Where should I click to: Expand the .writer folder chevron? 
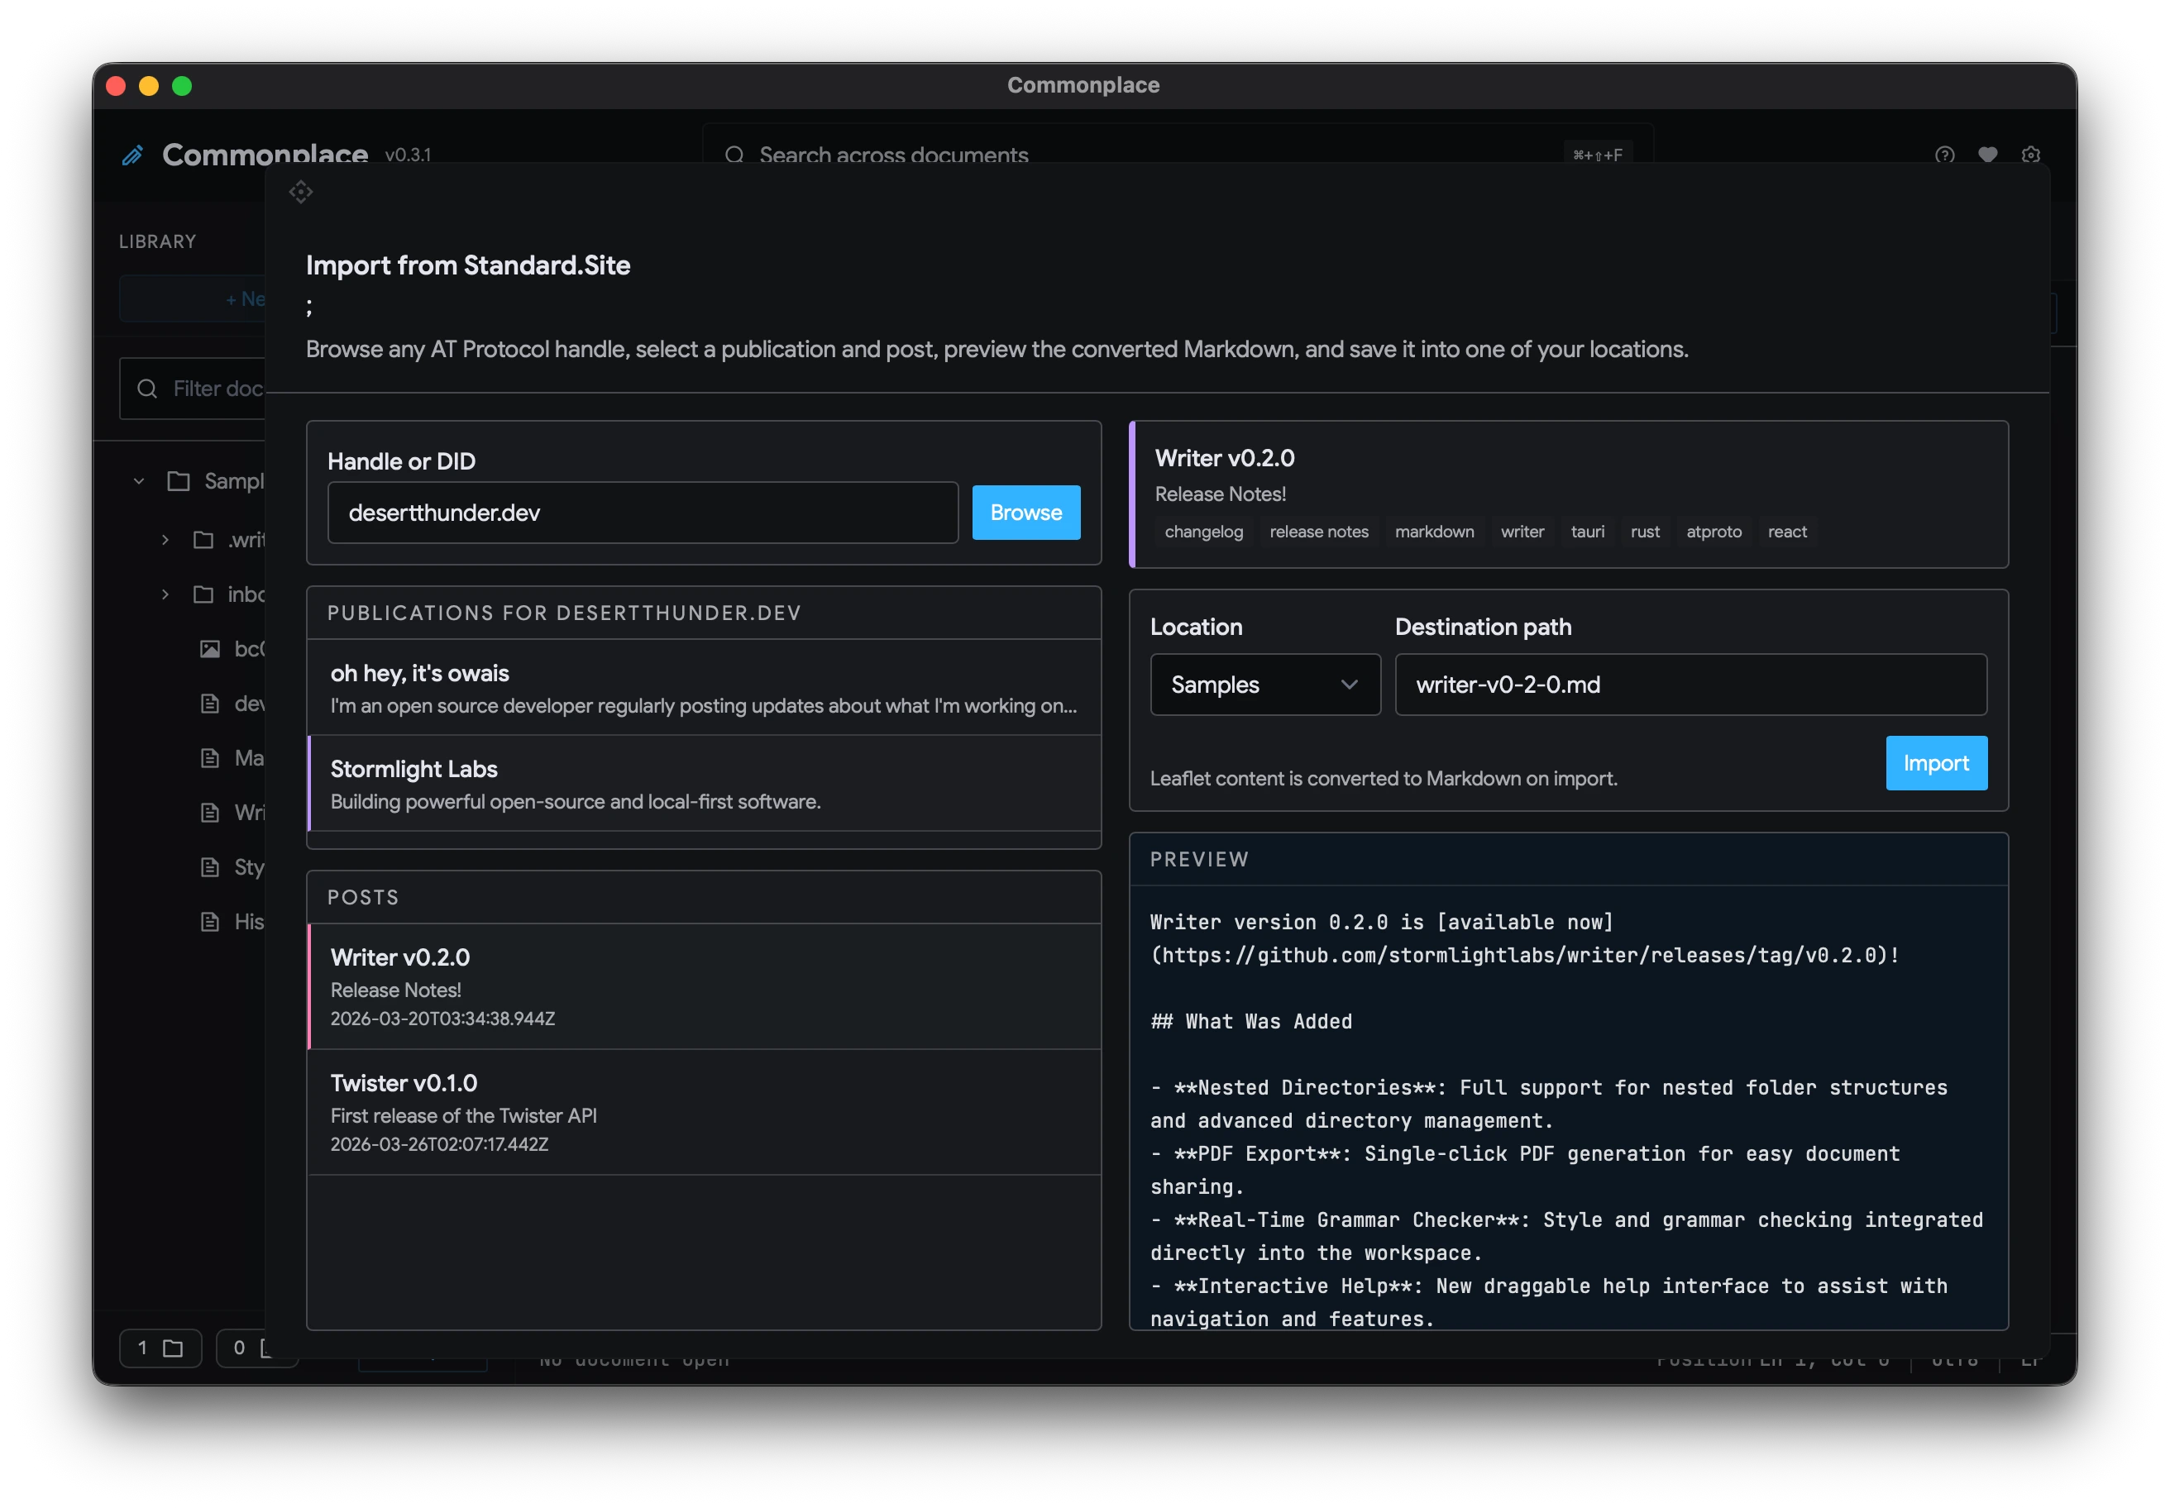coord(165,540)
